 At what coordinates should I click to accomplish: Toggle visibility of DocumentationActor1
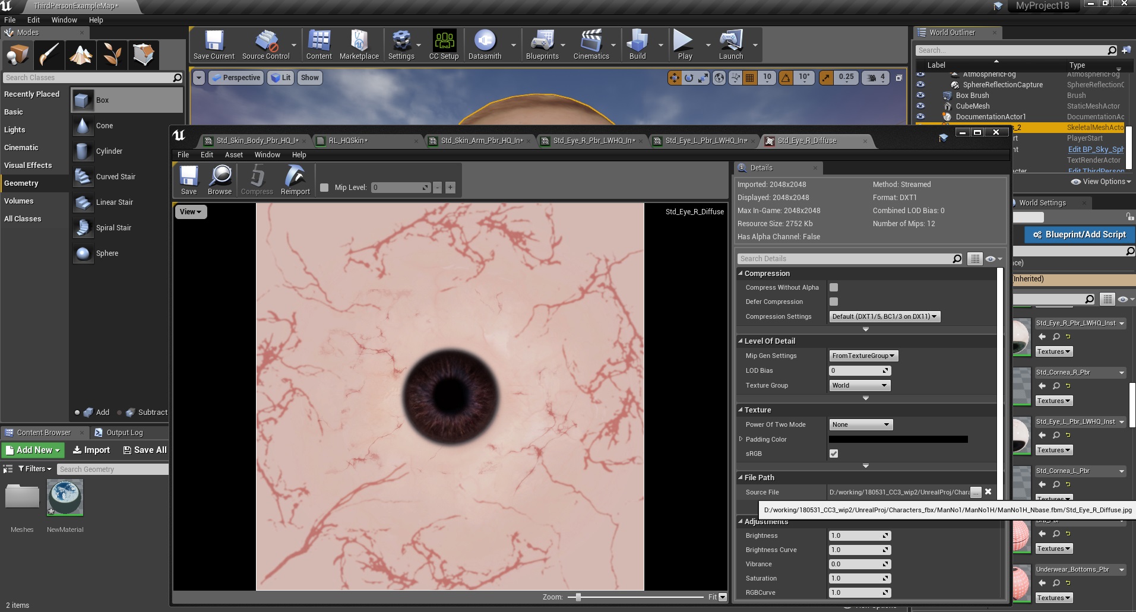coord(920,116)
